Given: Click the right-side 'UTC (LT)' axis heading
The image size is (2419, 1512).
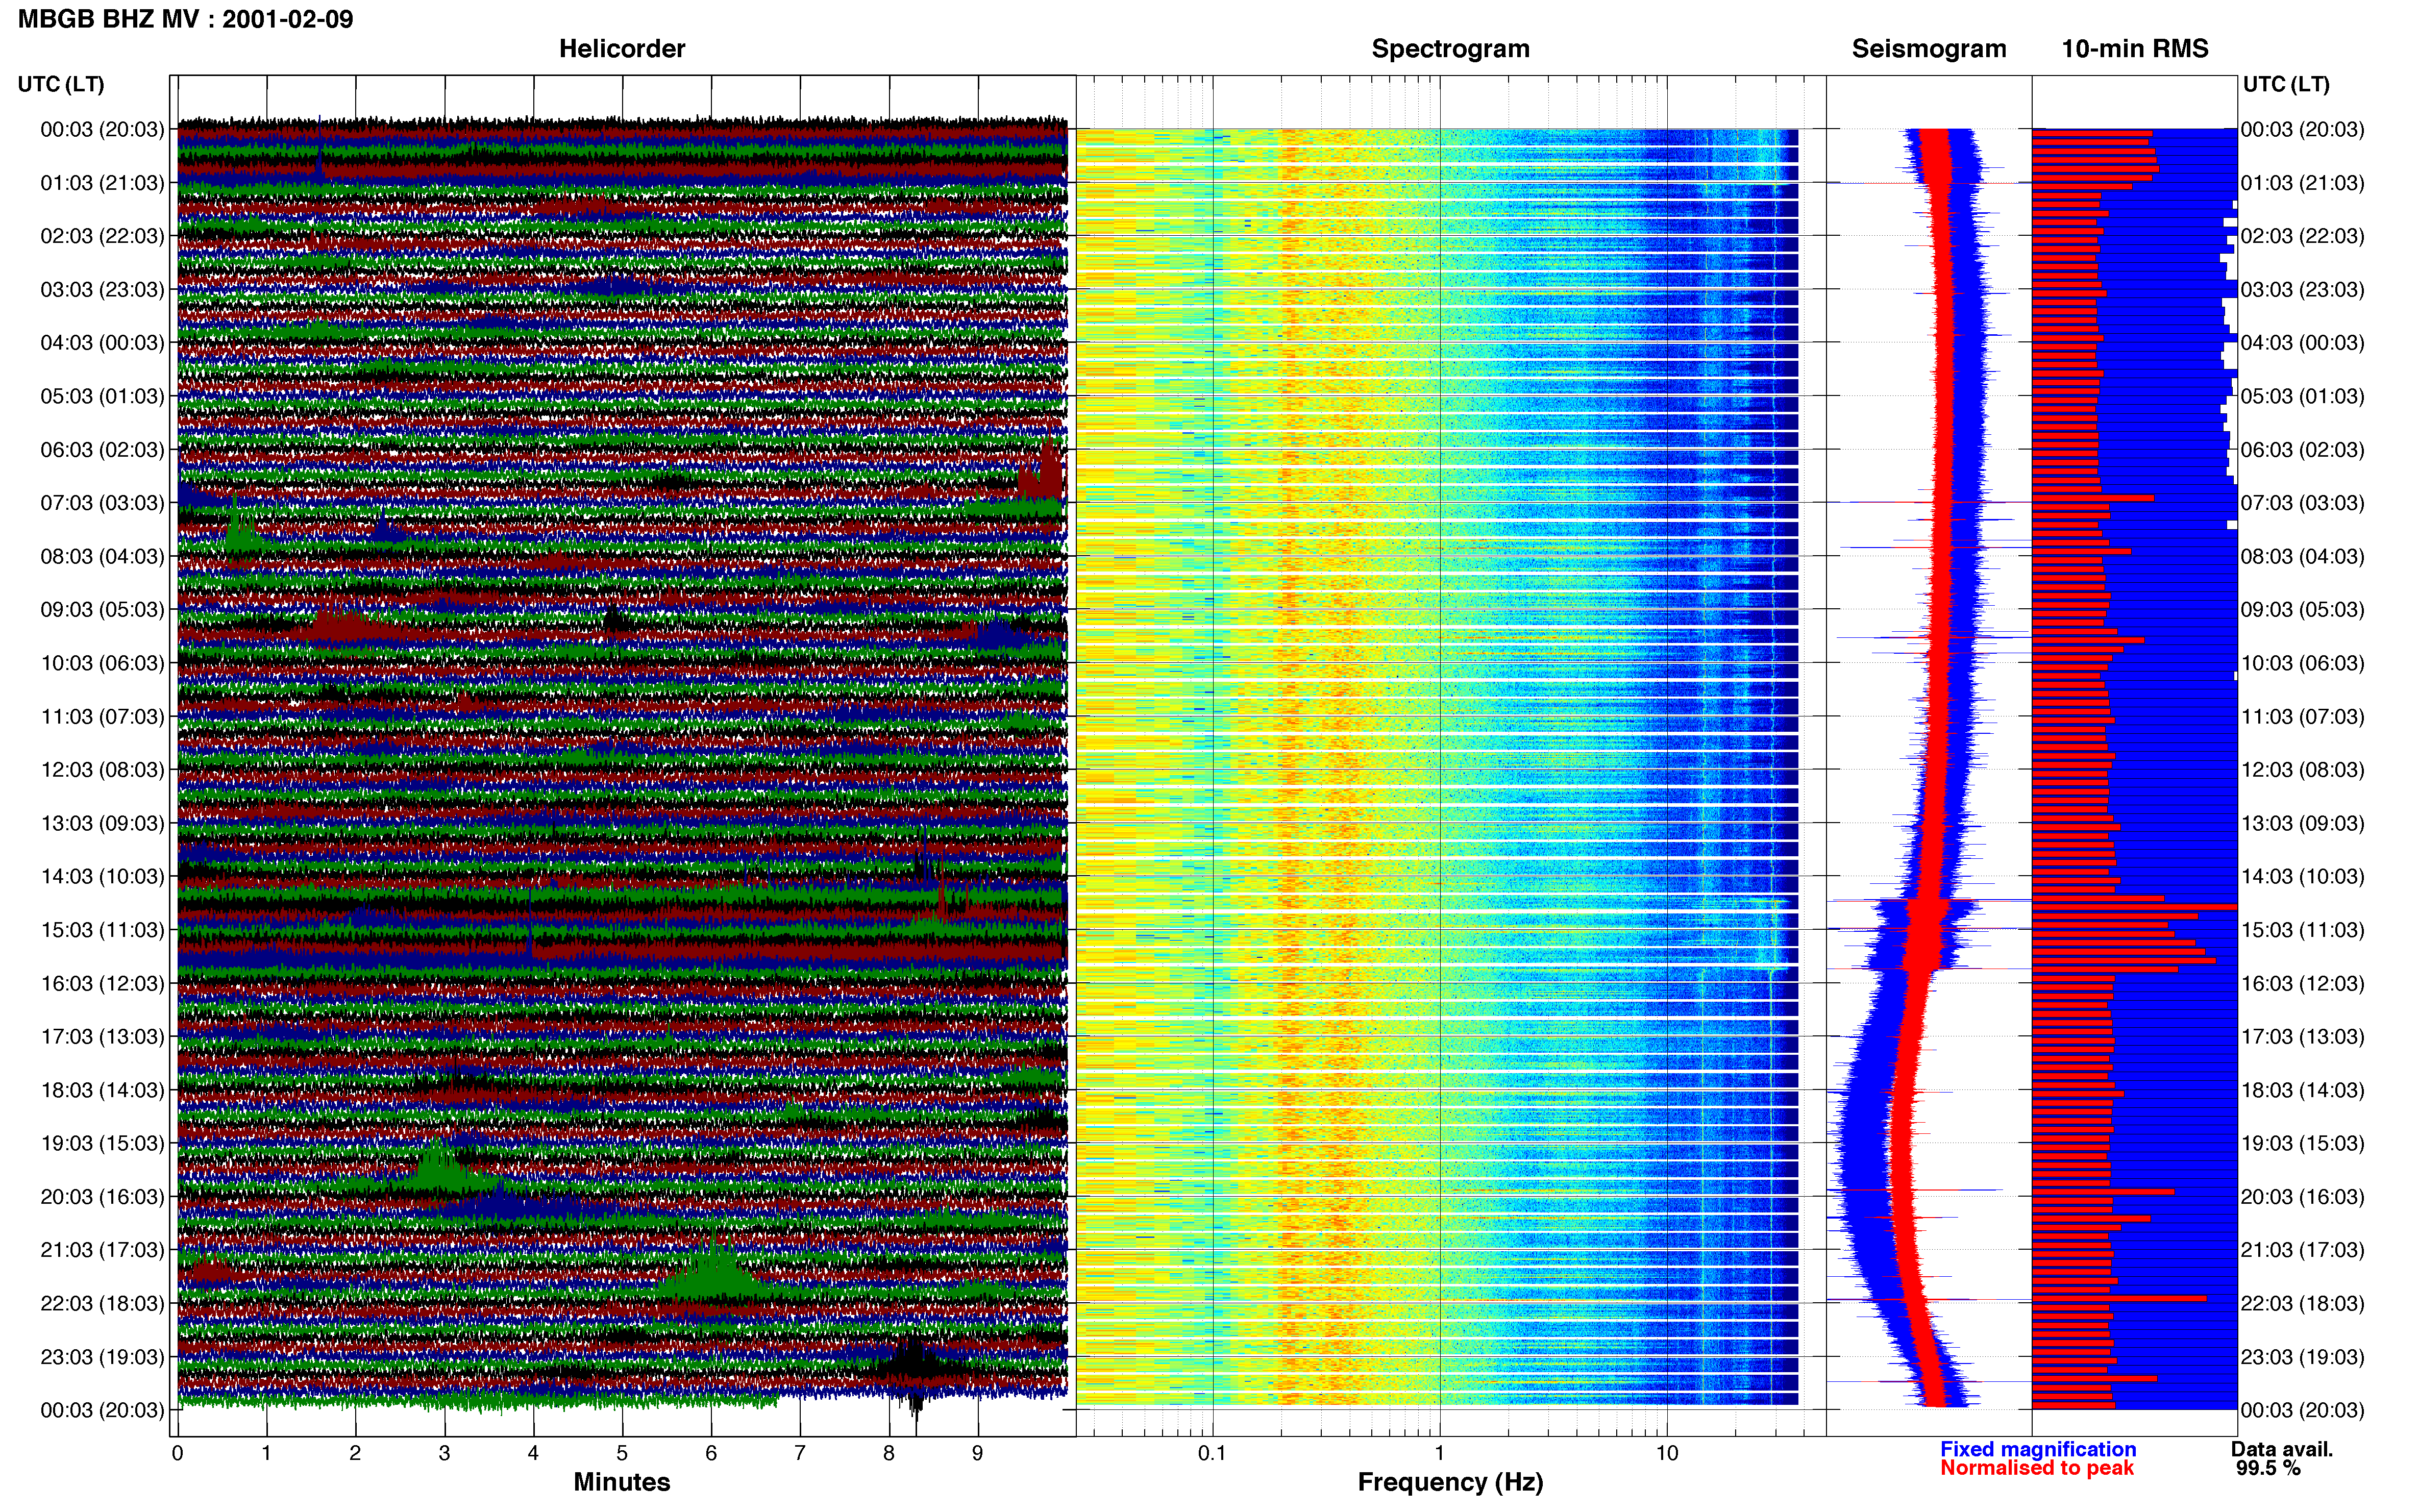Looking at the screenshot, I should pyautogui.click(x=2286, y=84).
